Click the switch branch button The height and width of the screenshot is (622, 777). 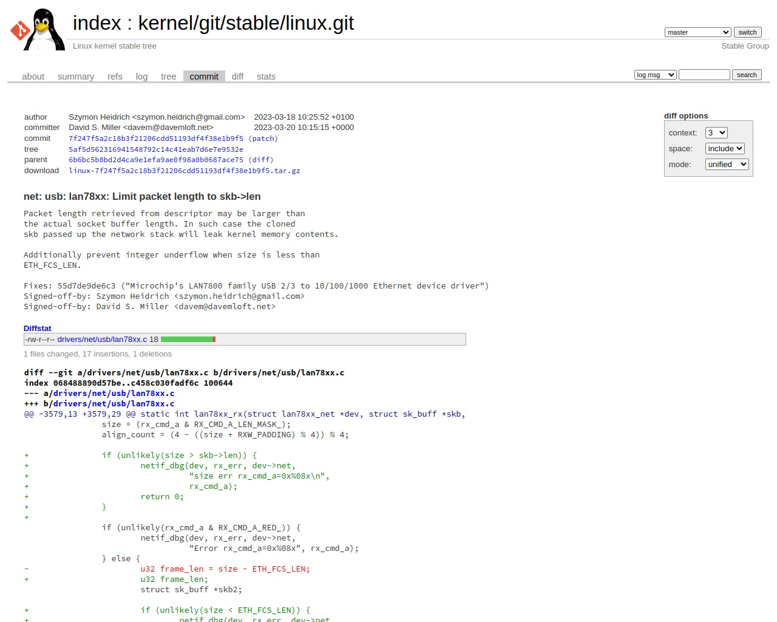(x=747, y=32)
